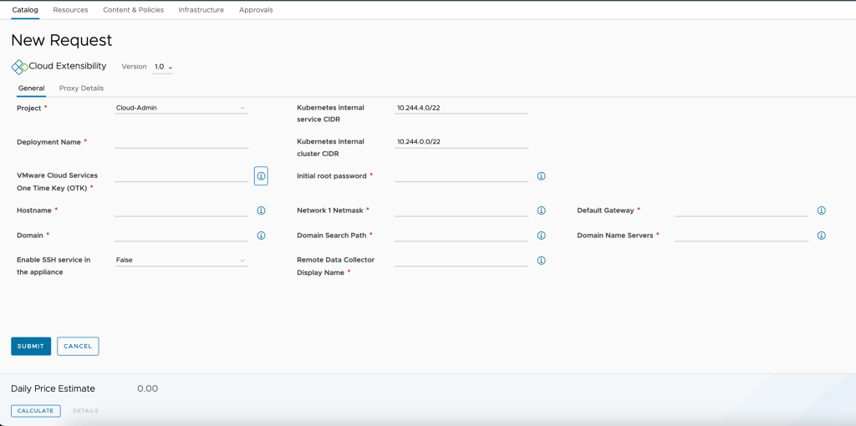This screenshot has height=426, width=856.
Task: Focus the Domain Search Path field
Action: [x=461, y=235]
